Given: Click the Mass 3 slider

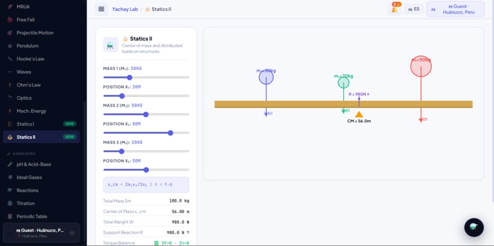Looking at the screenshot, I should tap(146, 152).
